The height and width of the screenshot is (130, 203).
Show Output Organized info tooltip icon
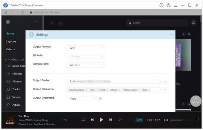tap(100, 99)
